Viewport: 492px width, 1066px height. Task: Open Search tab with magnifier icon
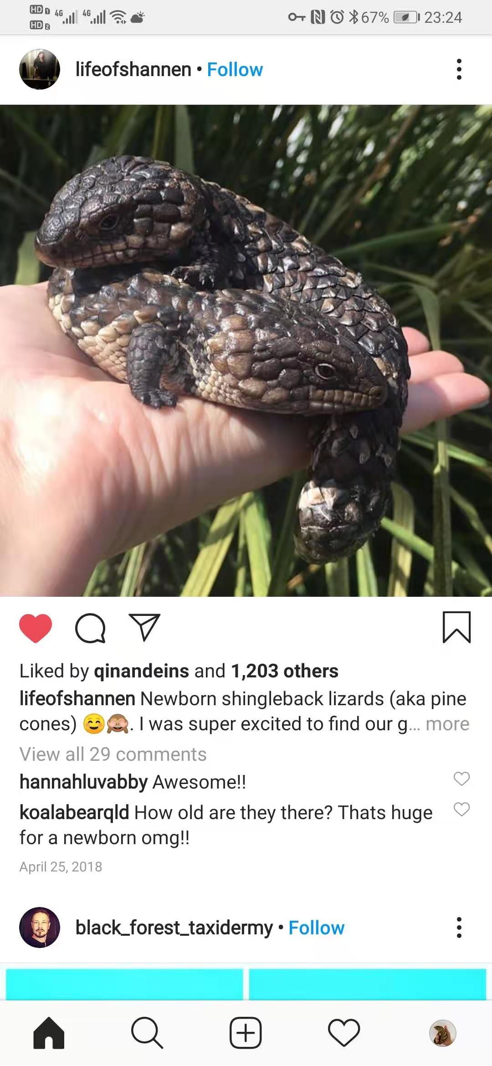click(147, 1033)
